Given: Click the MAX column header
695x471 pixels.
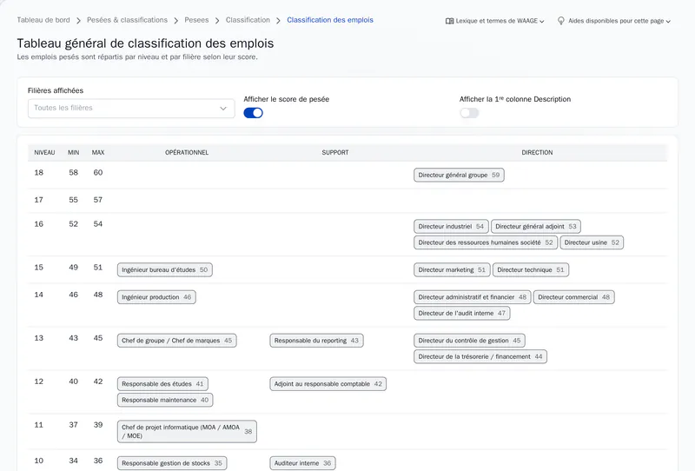Looking at the screenshot, I should click(x=98, y=153).
